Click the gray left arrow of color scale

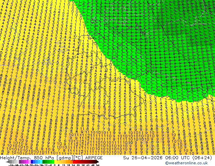(x=7, y=162)
